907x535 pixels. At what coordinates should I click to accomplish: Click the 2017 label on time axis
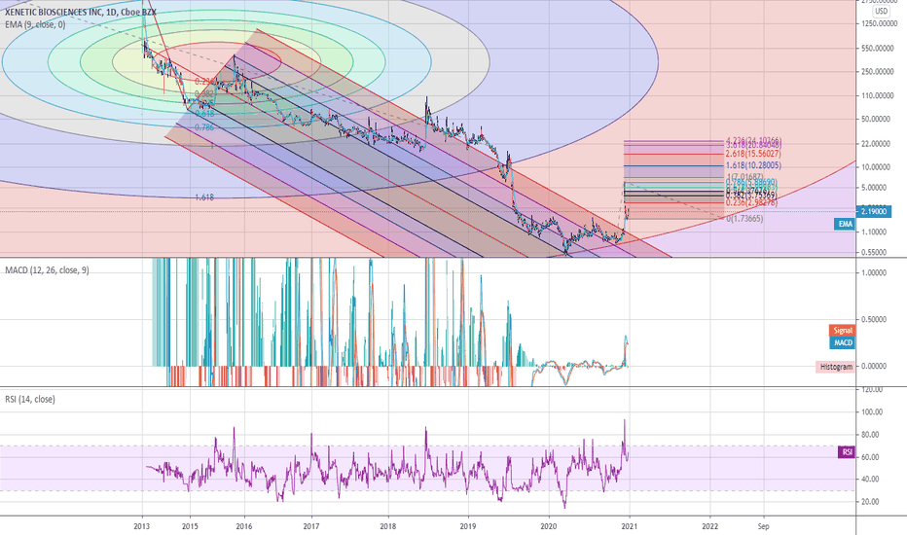tap(311, 526)
